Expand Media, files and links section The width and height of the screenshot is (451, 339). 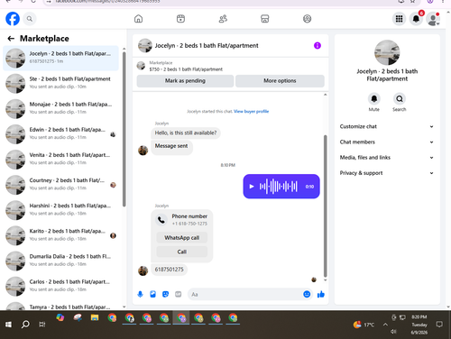point(387,158)
